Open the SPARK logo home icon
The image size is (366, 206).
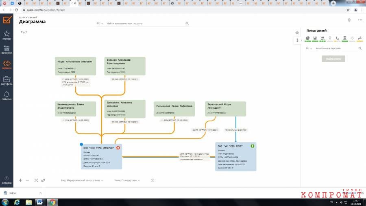(x=7, y=20)
